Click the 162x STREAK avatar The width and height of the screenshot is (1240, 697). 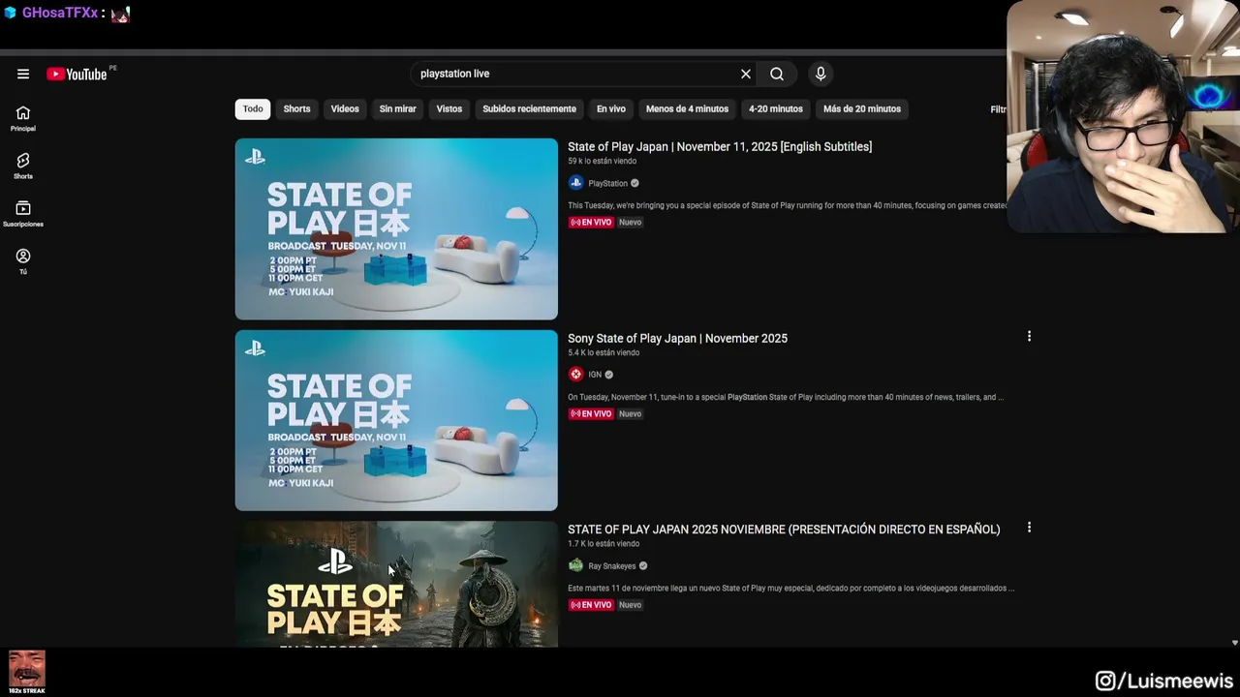[27, 672]
